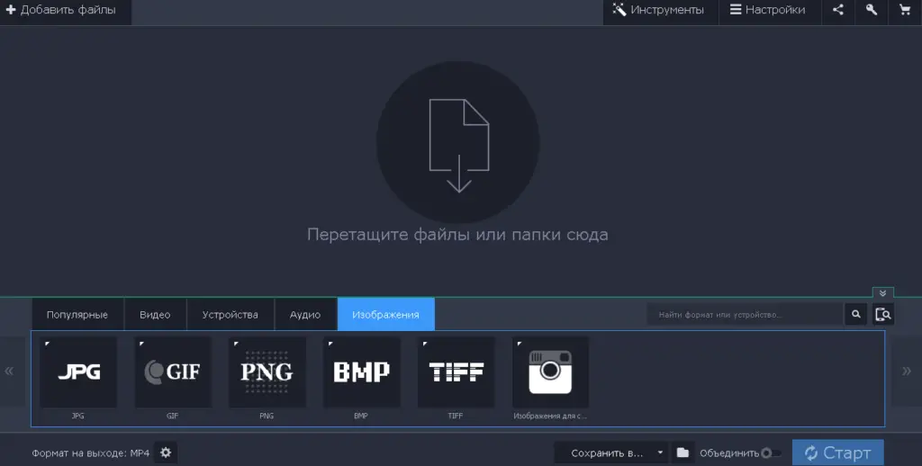Select the PNG format icon
The image size is (922, 466).
pyautogui.click(x=267, y=372)
